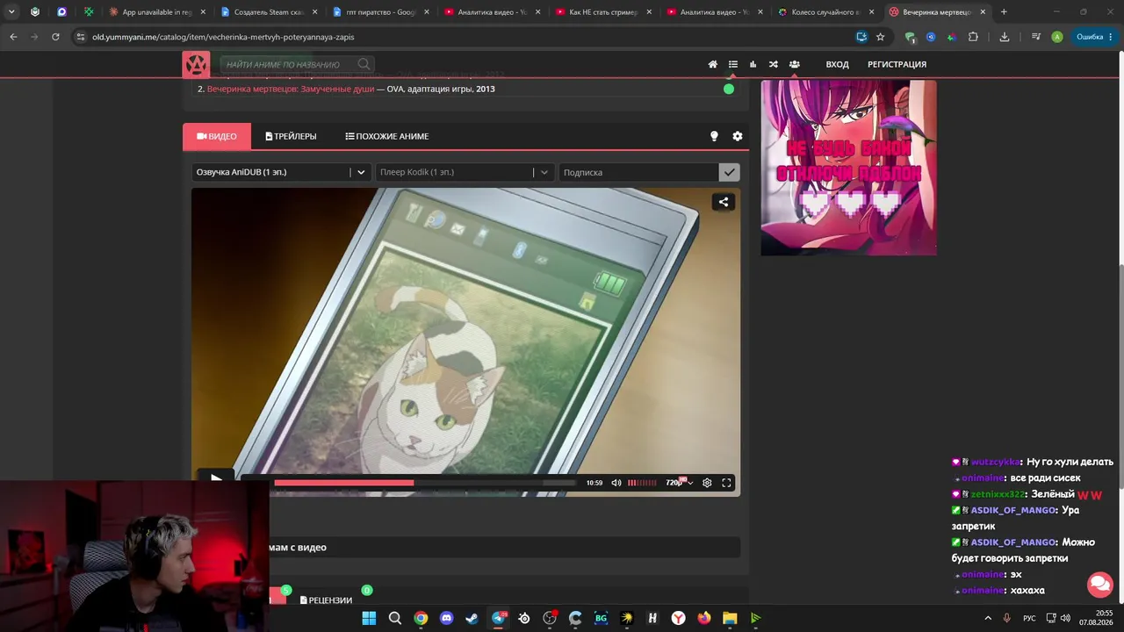Viewport: 1124px width, 632px height.
Task: Go back in browser history
Action: coord(13,37)
